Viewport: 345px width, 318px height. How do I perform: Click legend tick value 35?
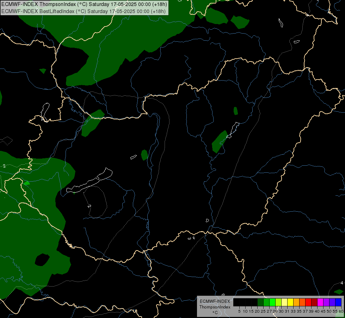tap(299, 311)
